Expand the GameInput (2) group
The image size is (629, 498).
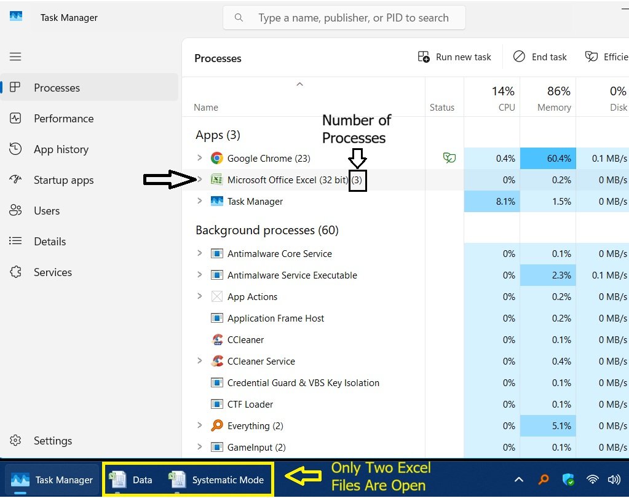199,447
